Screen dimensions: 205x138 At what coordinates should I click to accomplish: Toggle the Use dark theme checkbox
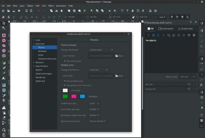(65, 61)
